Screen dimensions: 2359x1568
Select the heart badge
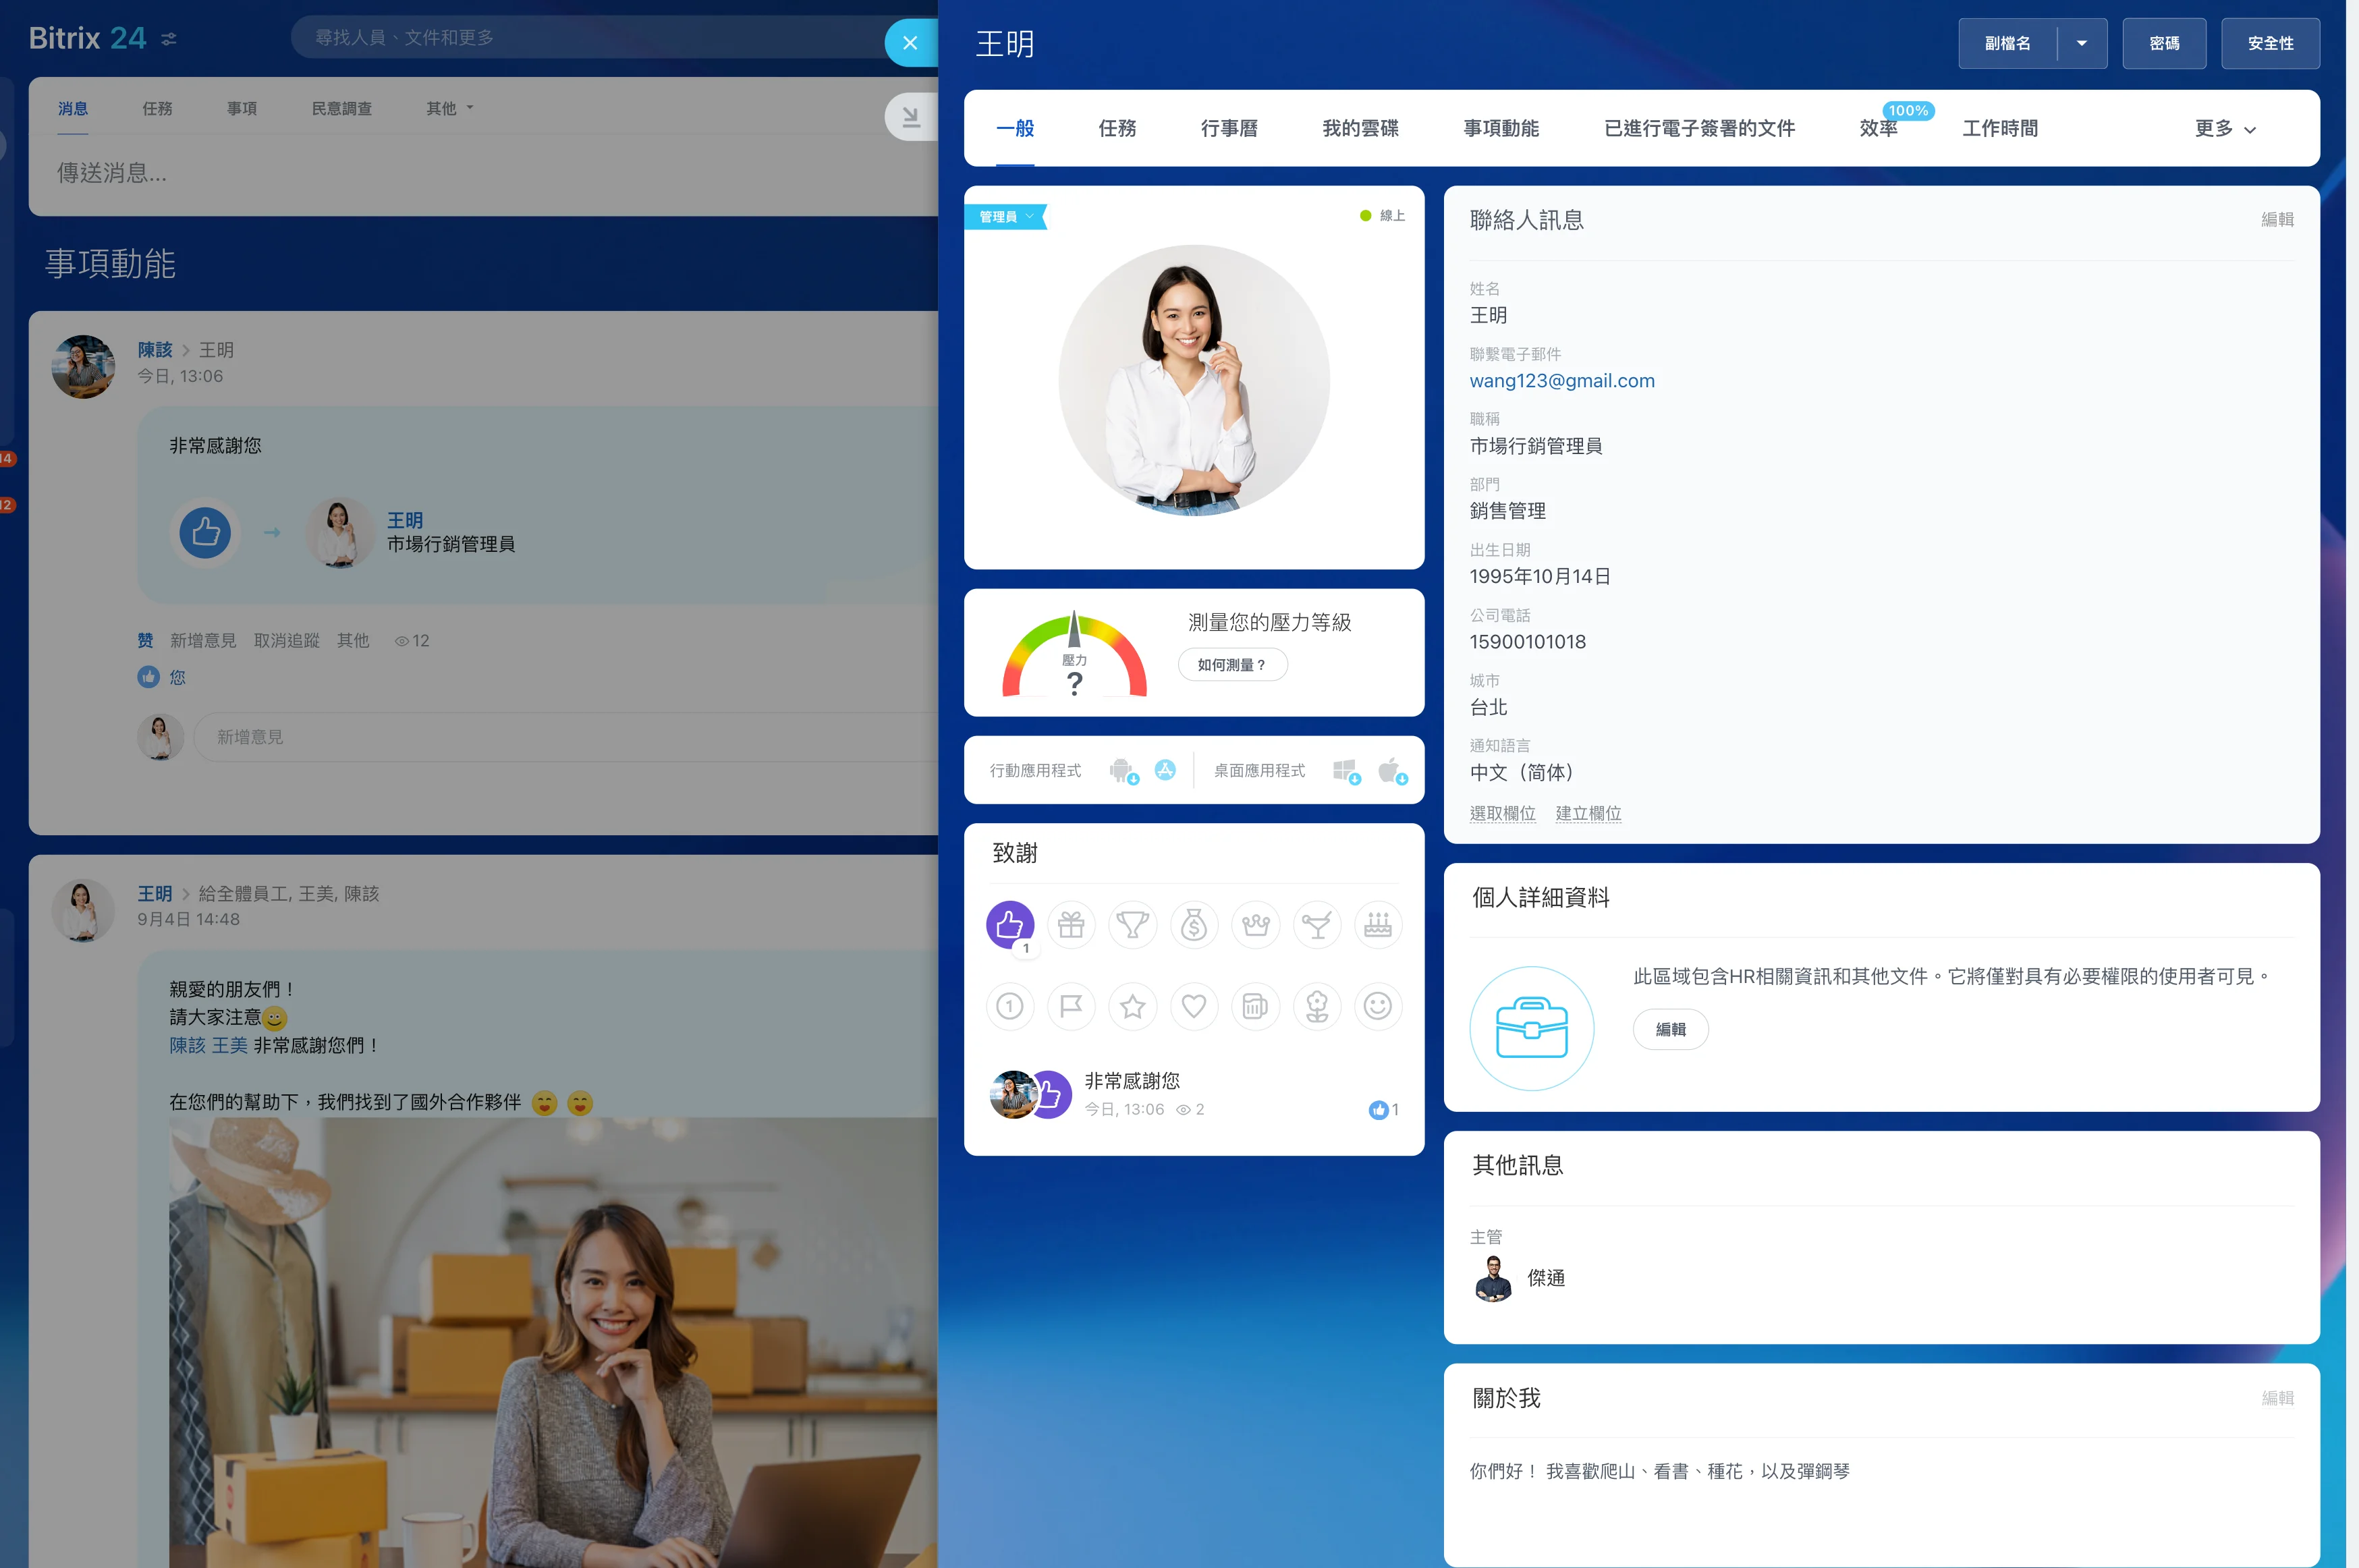point(1194,1007)
